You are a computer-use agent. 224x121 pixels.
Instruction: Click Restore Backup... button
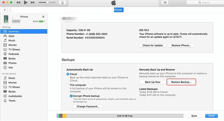[181, 82]
